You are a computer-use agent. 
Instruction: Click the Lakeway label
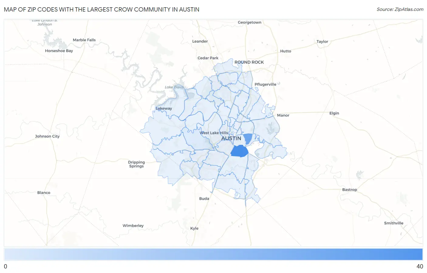[164, 108]
